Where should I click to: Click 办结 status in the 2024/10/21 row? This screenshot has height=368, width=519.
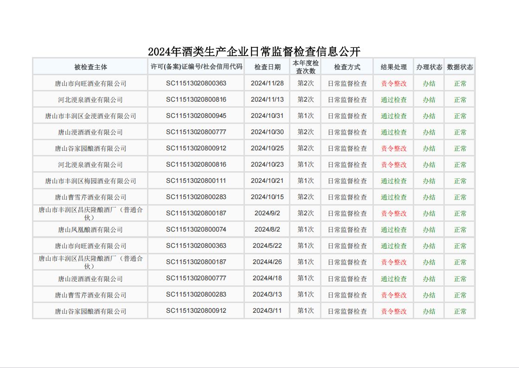coord(429,181)
